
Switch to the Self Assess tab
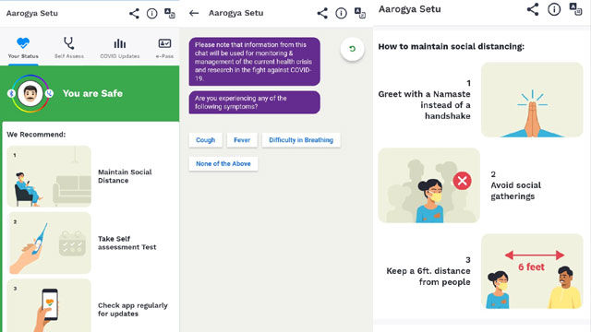69,48
